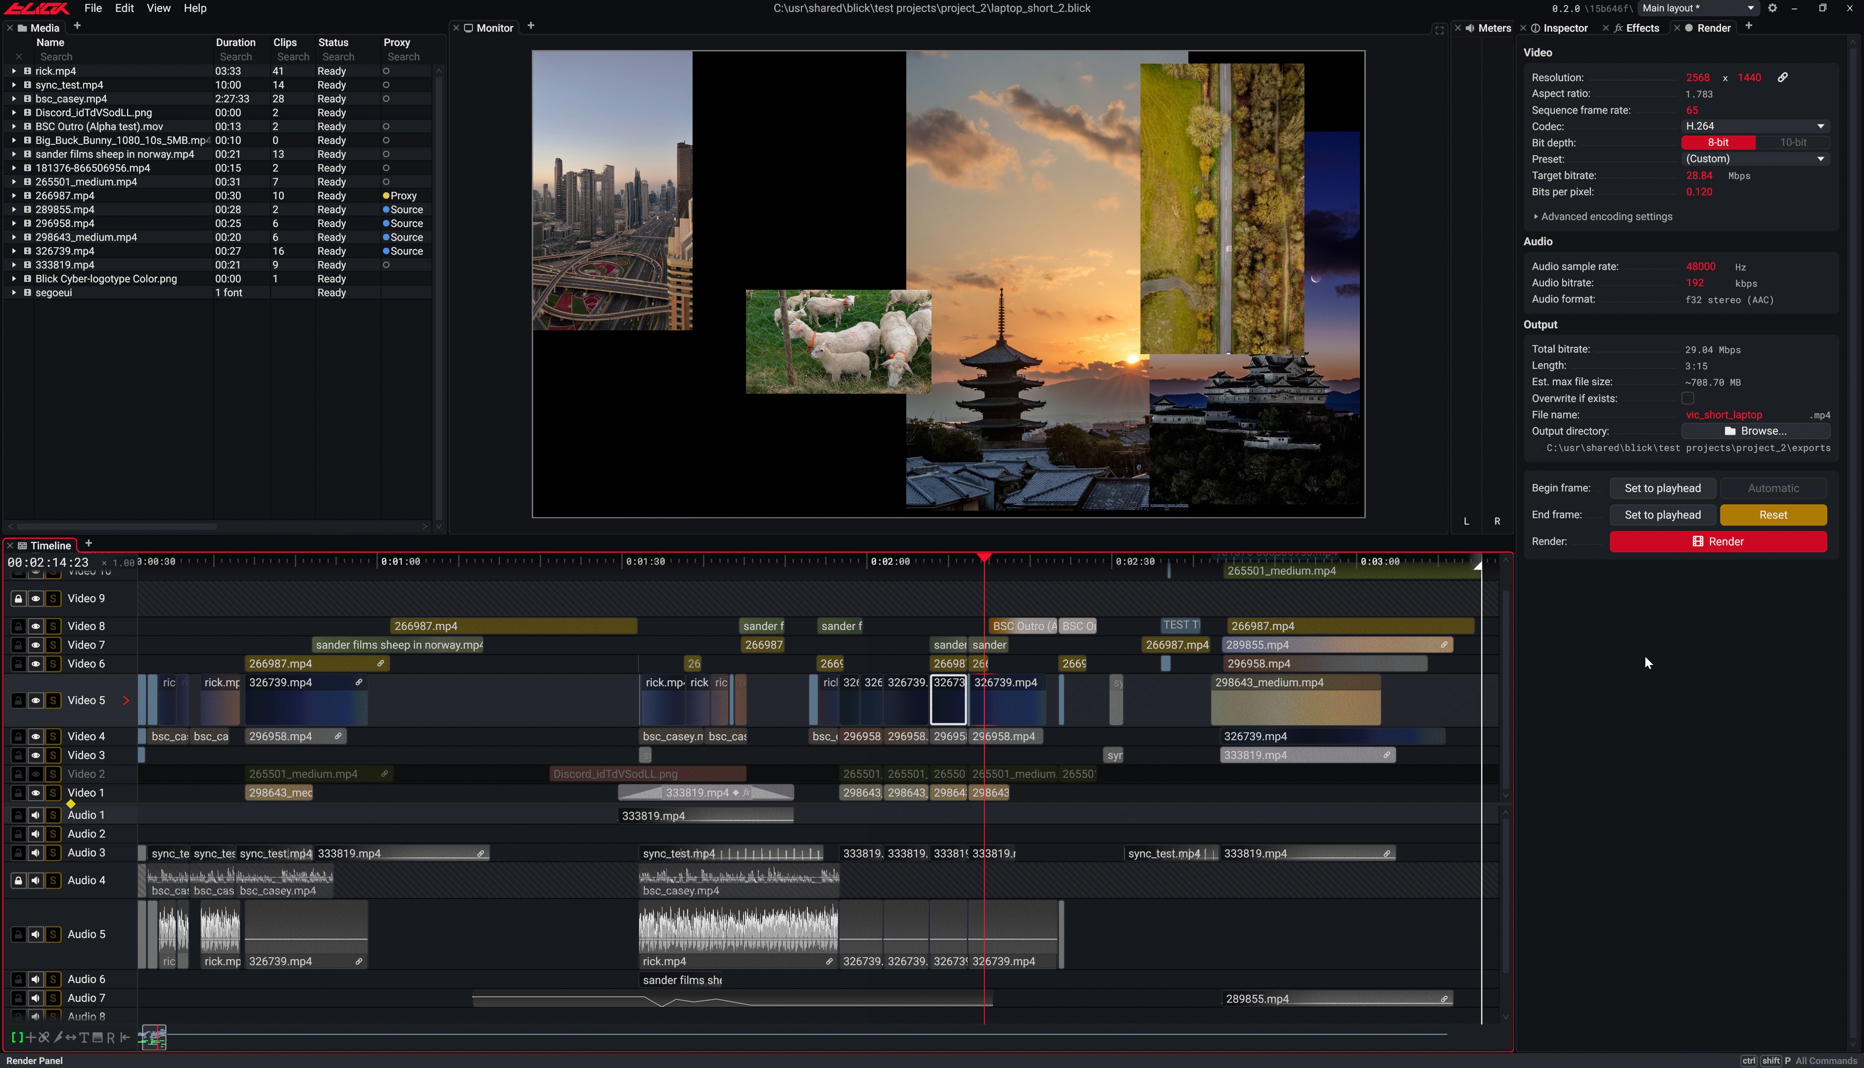
Task: Solo the Video 1 track
Action: pyautogui.click(x=53, y=793)
